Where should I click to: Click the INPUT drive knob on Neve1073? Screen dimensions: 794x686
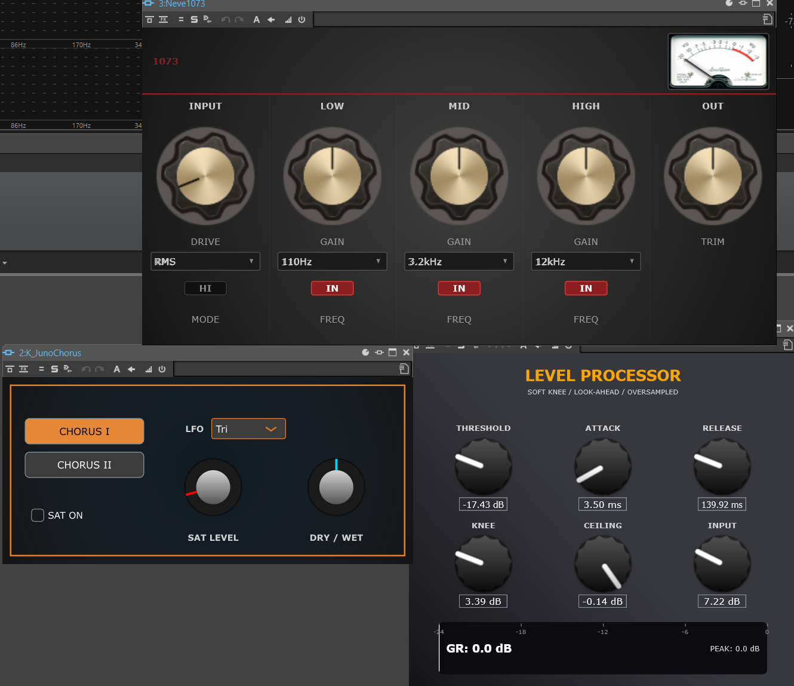coord(205,176)
